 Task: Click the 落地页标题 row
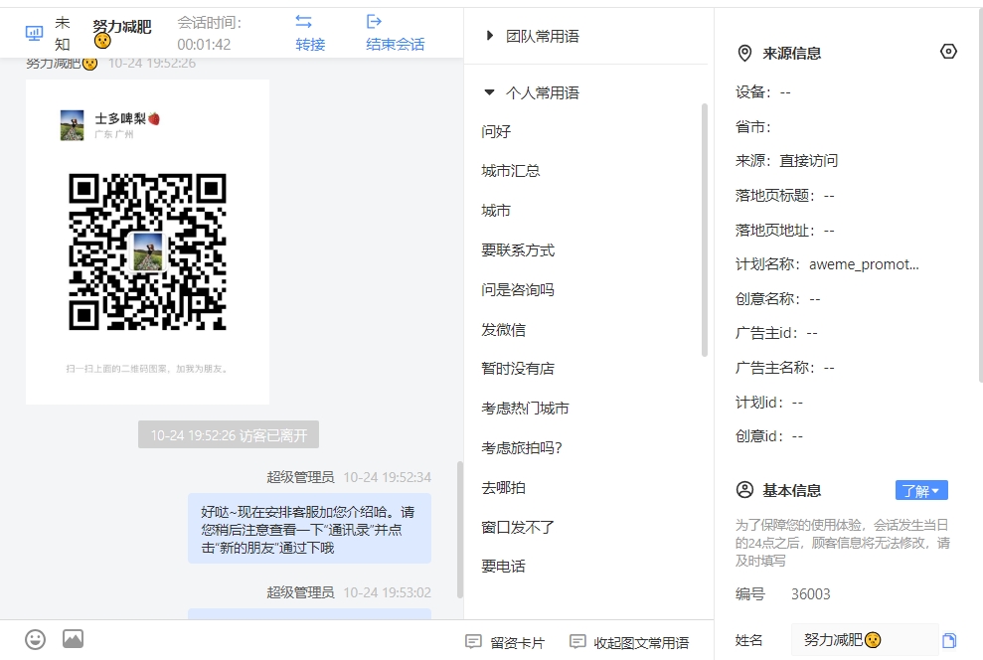tap(785, 196)
